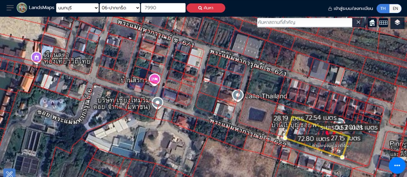
Task: Click the purple shopping marker
Action: (36, 57)
